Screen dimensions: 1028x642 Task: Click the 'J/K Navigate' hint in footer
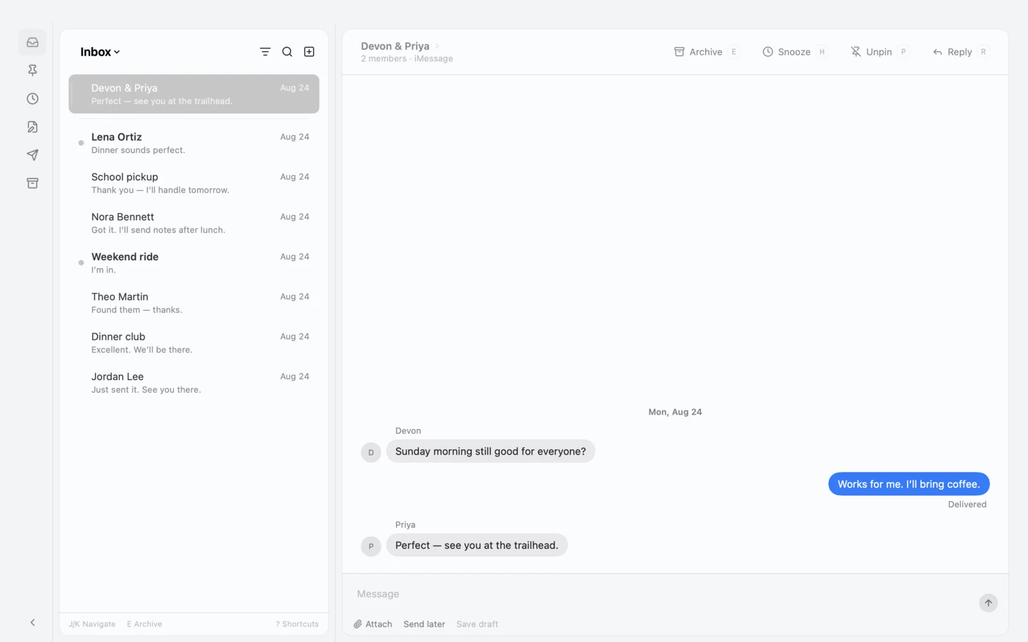click(x=93, y=624)
